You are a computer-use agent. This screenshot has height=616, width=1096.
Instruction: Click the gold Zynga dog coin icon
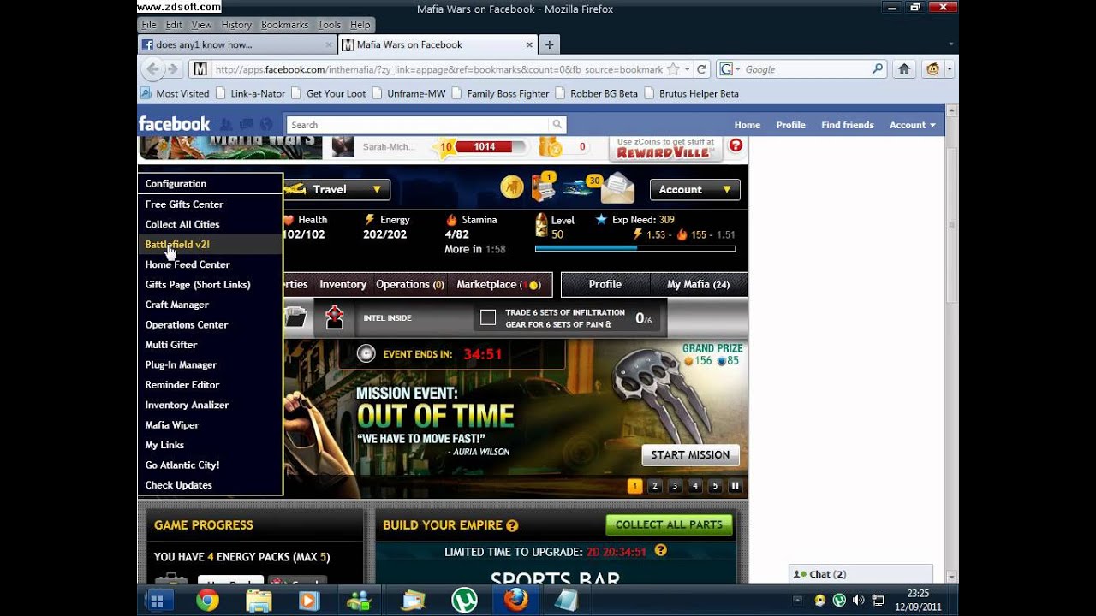click(512, 187)
